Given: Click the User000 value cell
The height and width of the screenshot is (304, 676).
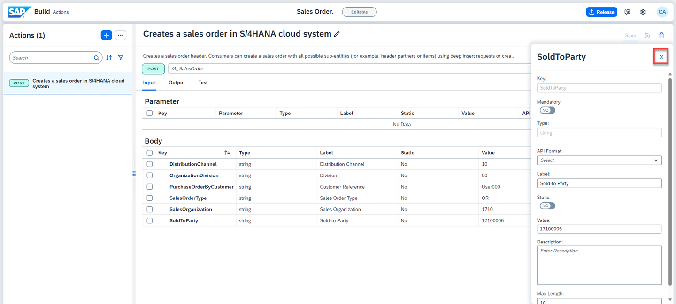Looking at the screenshot, I should pyautogui.click(x=491, y=187).
